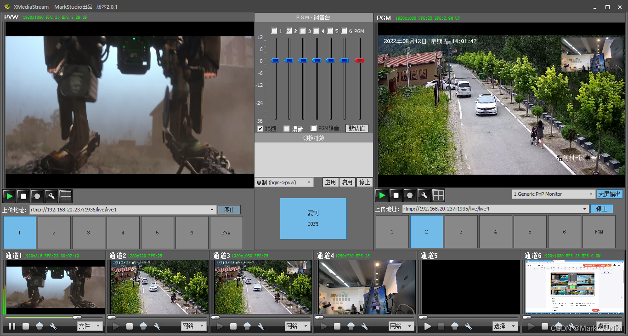
Task: Expand the PVW upload address dropdown
Action: (x=212, y=210)
